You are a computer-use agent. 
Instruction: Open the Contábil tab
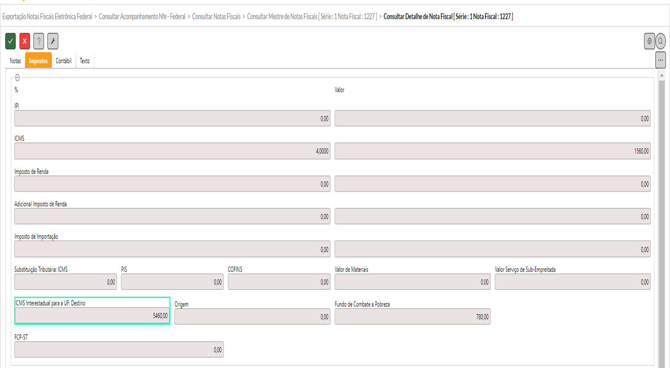tap(64, 61)
